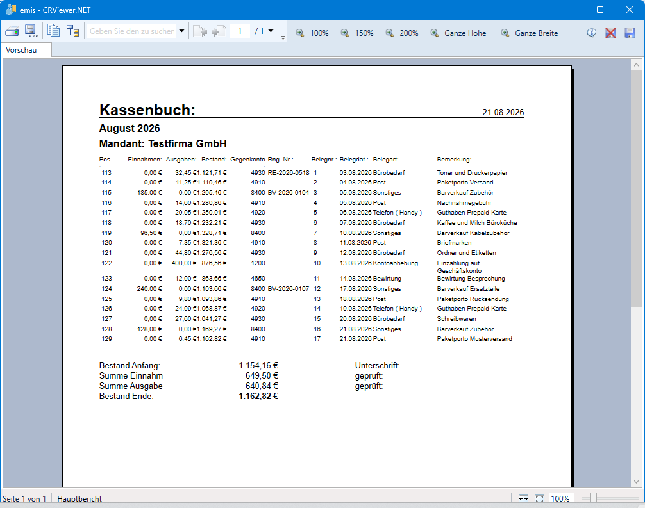The image size is (645, 508).
Task: Click 'Mandant: Testfirma GmbH' text
Action: coord(163,144)
